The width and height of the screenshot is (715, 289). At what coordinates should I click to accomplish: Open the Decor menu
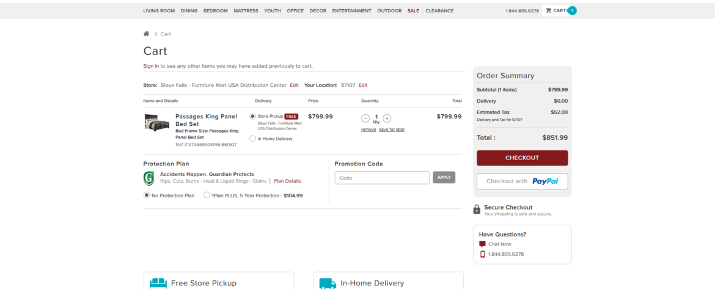click(x=318, y=10)
